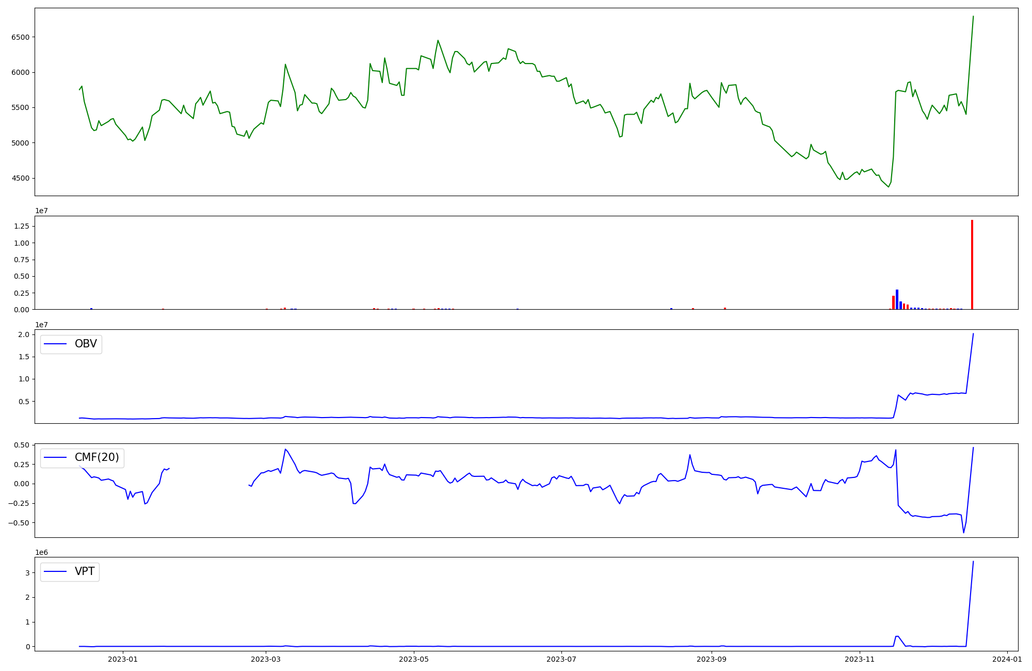1032x671 pixels.
Task: Click the final peak of the green price line
Action: coord(973,17)
